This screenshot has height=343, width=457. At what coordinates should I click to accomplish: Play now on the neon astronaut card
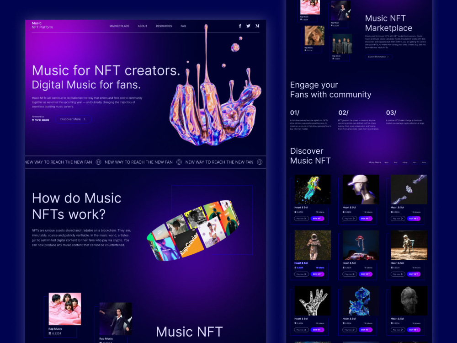pyautogui.click(x=301, y=219)
